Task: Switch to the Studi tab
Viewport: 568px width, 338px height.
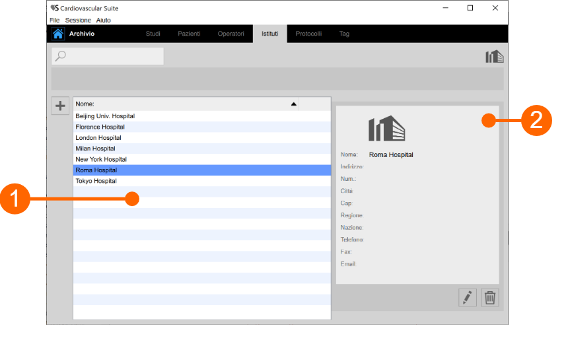Action: tap(153, 34)
